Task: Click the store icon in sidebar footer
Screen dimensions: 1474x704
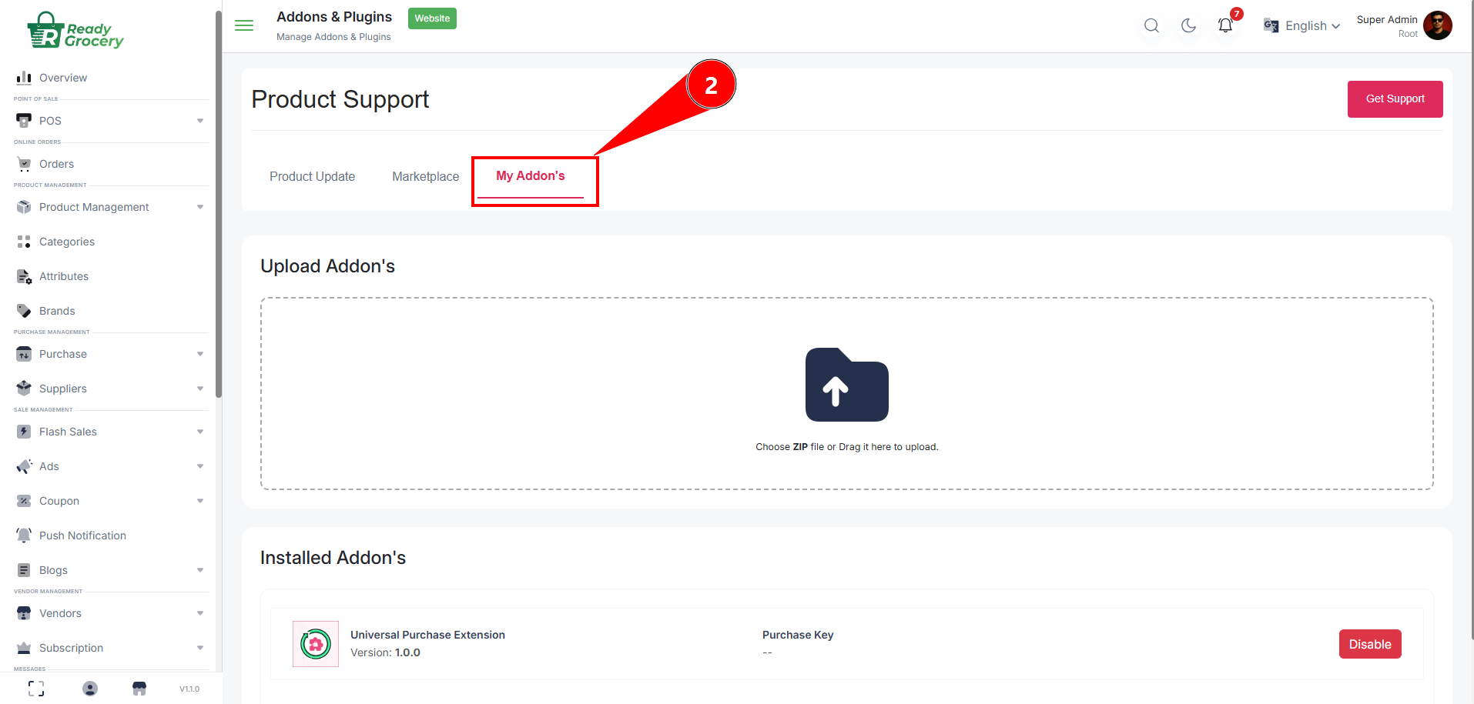Action: click(139, 689)
